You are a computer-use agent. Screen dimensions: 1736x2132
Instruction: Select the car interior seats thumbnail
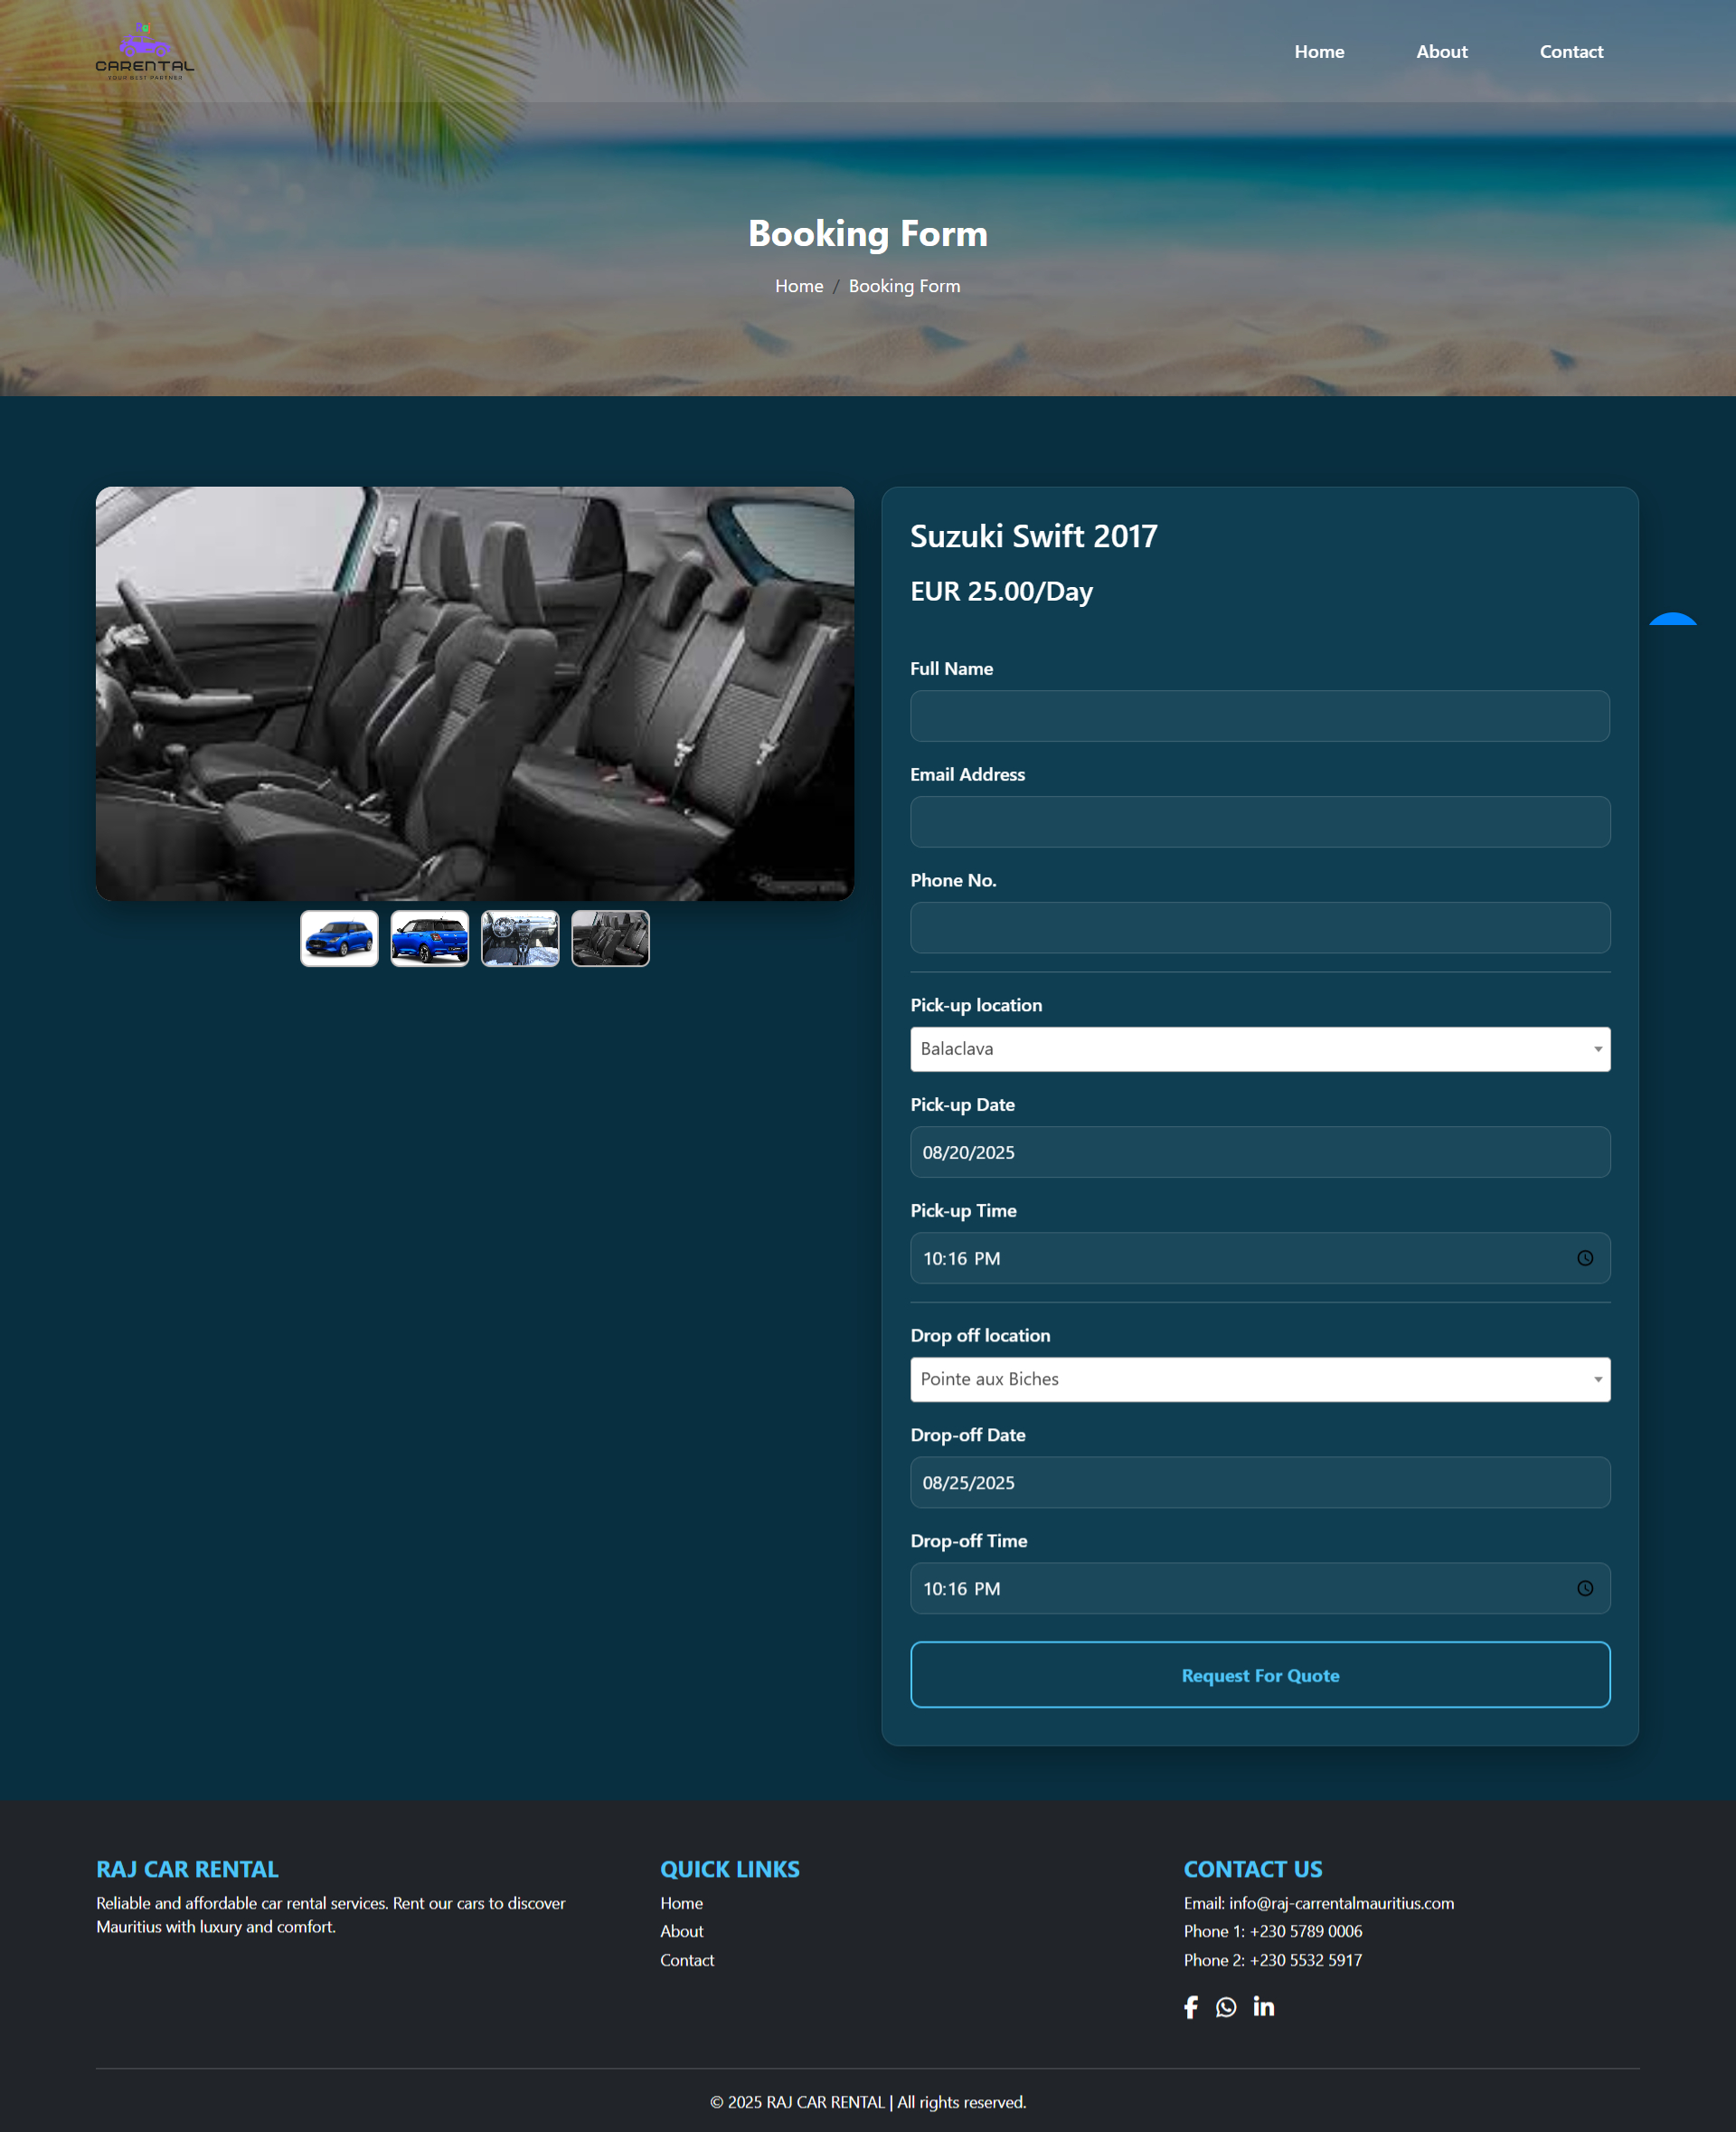click(x=610, y=937)
